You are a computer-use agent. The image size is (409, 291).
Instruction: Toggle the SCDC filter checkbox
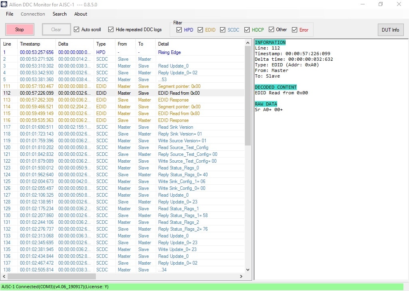[223, 30]
